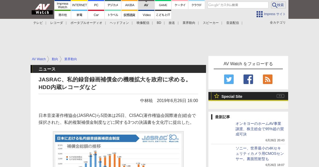Follow AV Watch on Twitter icon
Image resolution: width=319 pixels, height=167 pixels.
229,79
